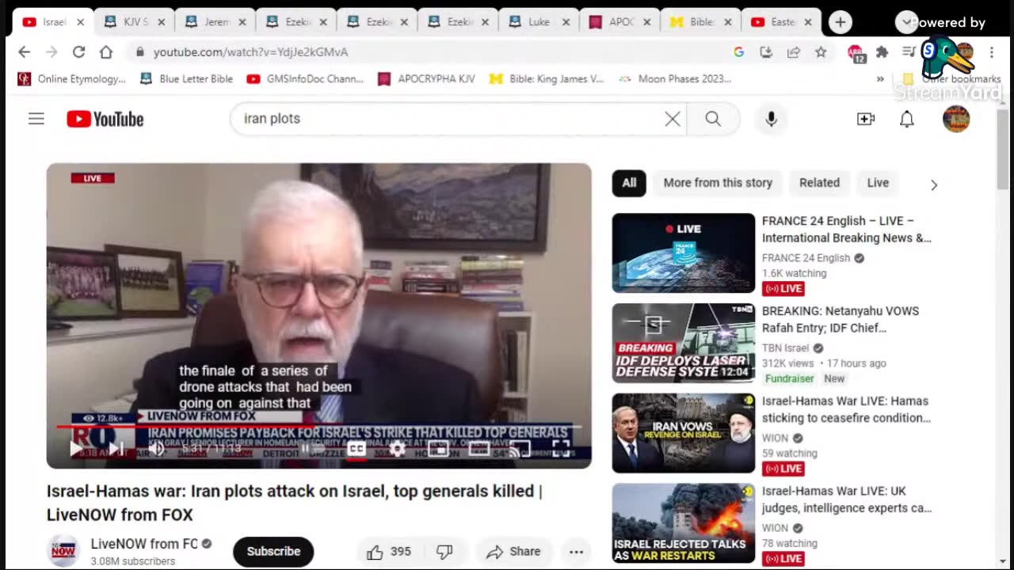Open the Google icon in address bar
Screen dimensions: 1014x570
[739, 52]
